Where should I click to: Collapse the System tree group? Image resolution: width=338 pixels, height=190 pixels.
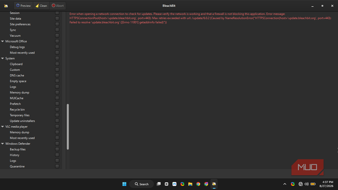[3, 59]
